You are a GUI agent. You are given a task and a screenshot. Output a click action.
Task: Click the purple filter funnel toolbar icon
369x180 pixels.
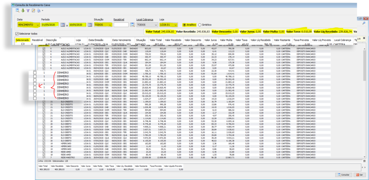pyautogui.click(x=28, y=10)
